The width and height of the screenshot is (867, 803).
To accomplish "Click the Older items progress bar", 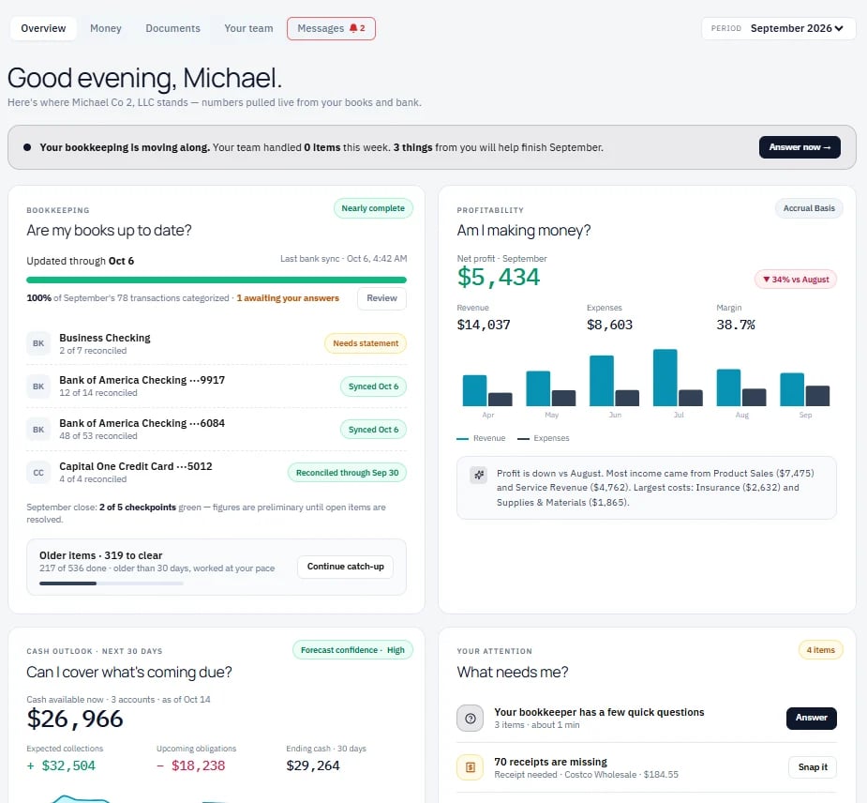I will coord(112,583).
